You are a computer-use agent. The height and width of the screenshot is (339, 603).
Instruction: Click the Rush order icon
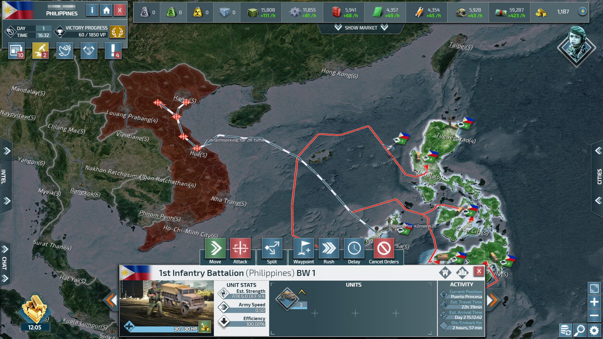coord(329,248)
